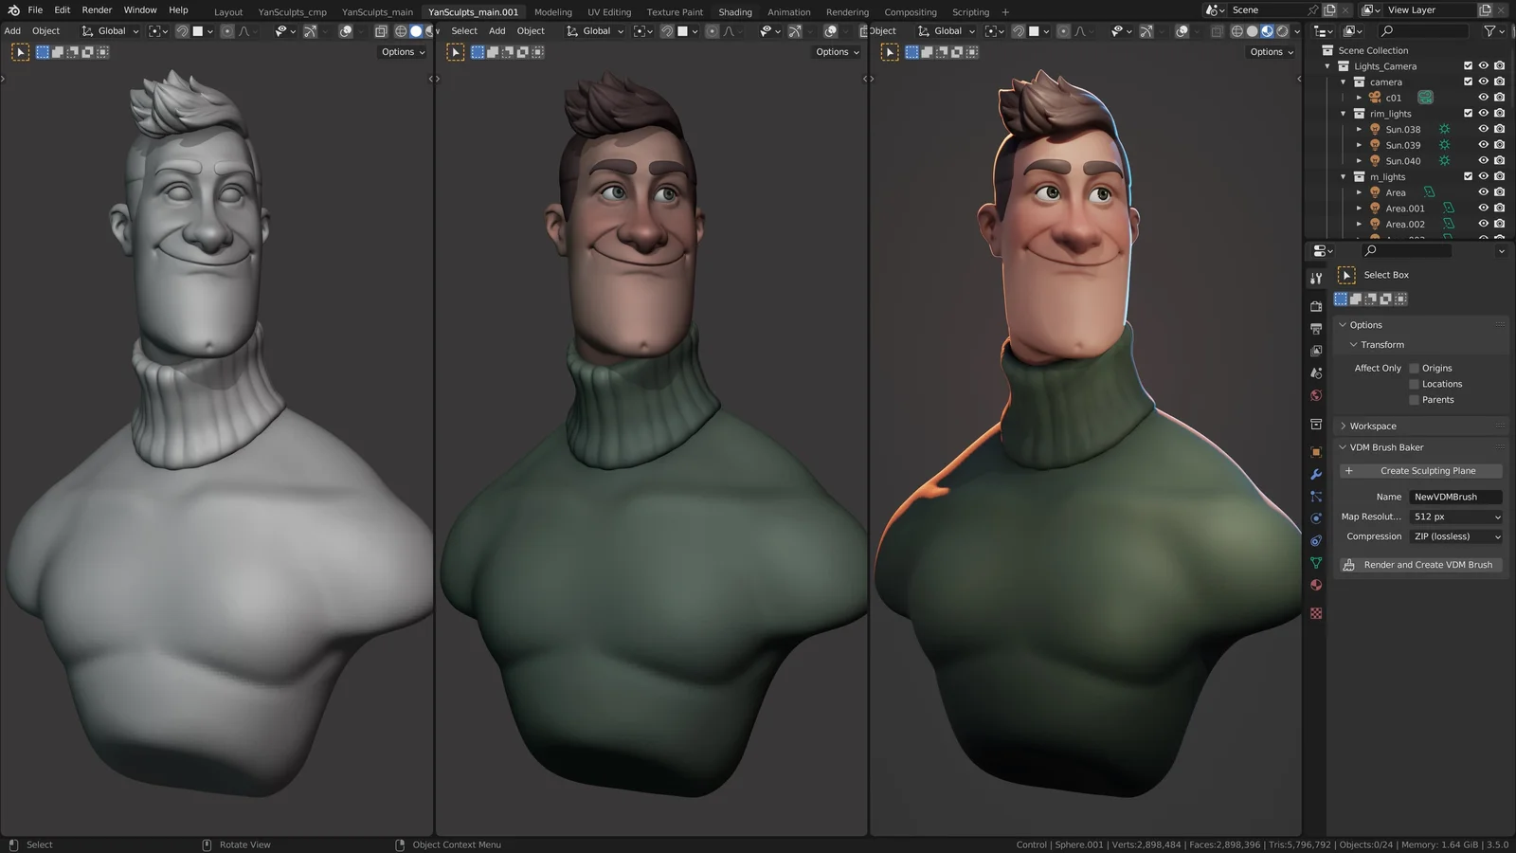Switch to Material Preview shading mode
Image resolution: width=1516 pixels, height=853 pixels.
1268,30
